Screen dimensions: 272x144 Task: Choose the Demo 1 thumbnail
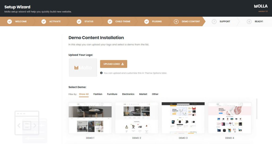click(x=90, y=118)
